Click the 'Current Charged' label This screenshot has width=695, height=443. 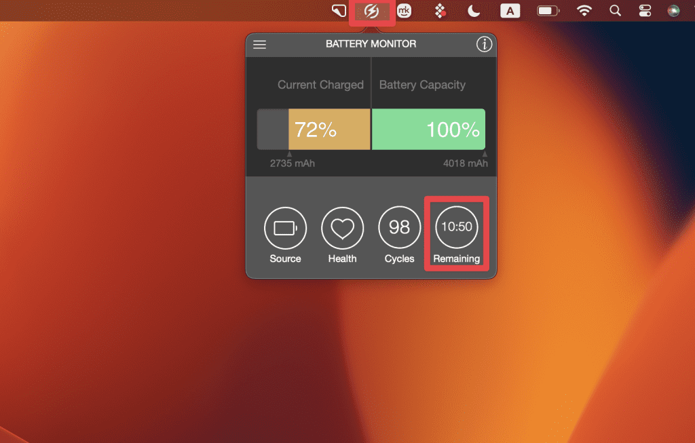coord(320,85)
